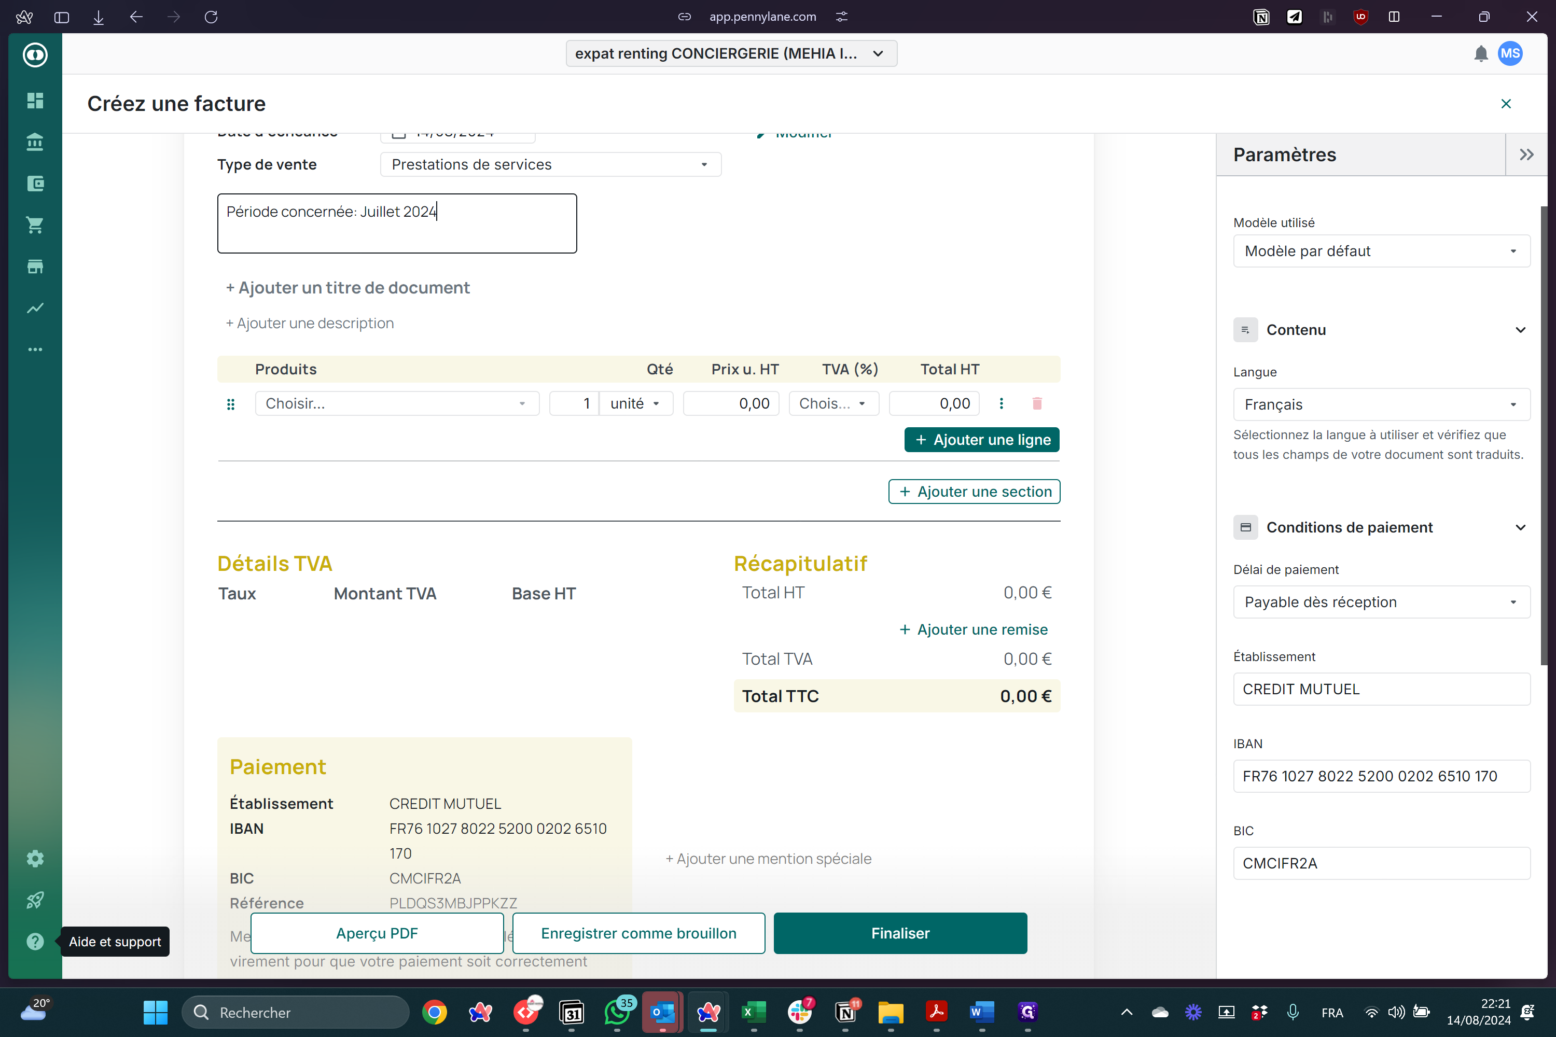This screenshot has height=1037, width=1556.
Task: Click Ajouter une remise link
Action: pyautogui.click(x=973, y=629)
